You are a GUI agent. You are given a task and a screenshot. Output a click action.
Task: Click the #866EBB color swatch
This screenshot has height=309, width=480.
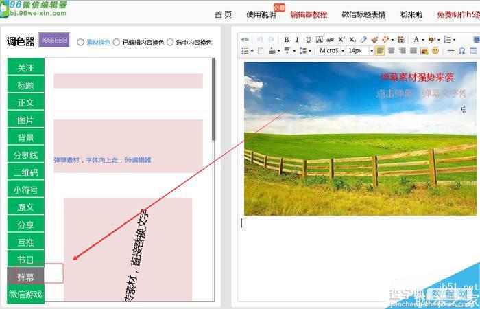point(54,40)
